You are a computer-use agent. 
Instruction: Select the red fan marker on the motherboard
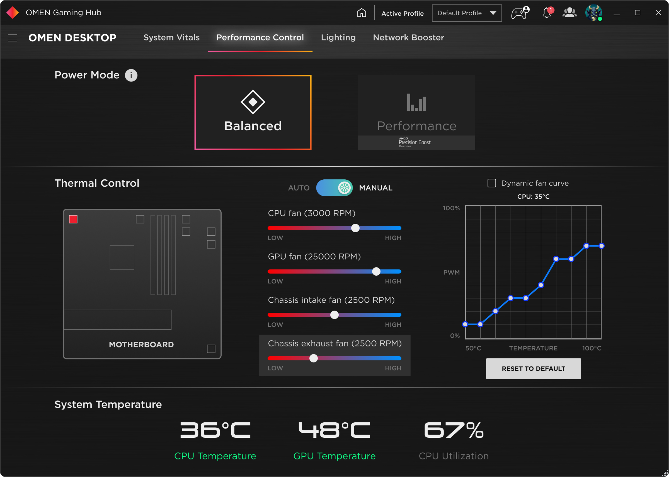coord(73,219)
